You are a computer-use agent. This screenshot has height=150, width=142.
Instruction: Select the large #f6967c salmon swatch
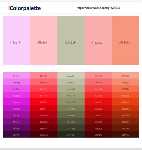pos(126,41)
